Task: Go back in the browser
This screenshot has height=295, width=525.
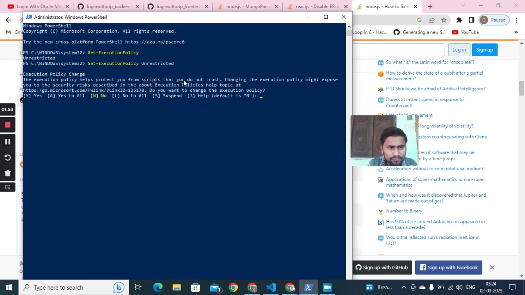Action: pos(8,20)
